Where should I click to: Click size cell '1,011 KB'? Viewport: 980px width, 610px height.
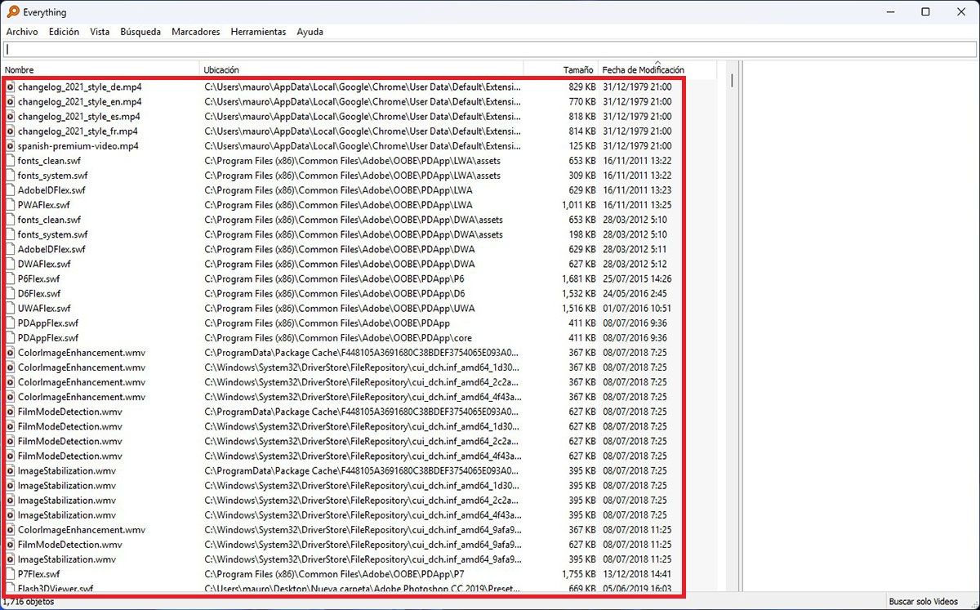click(x=579, y=205)
